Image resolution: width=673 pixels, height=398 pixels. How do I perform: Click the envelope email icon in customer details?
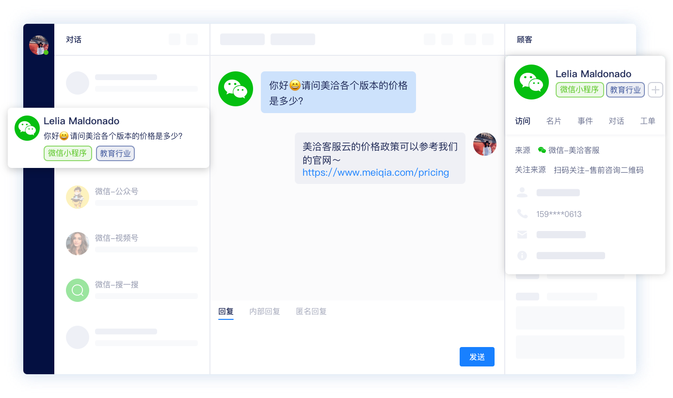click(522, 235)
